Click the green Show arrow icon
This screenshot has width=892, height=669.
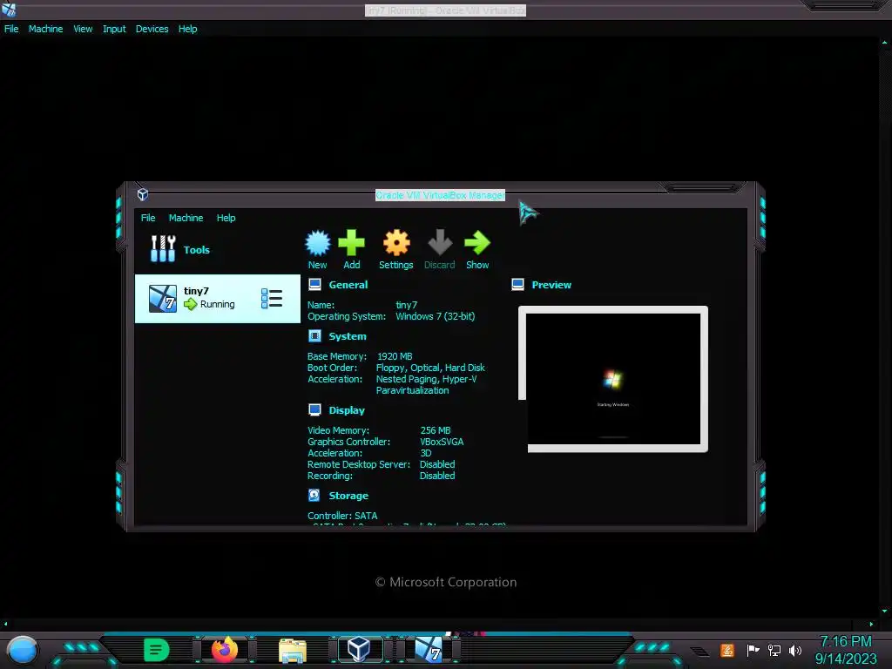pos(477,243)
